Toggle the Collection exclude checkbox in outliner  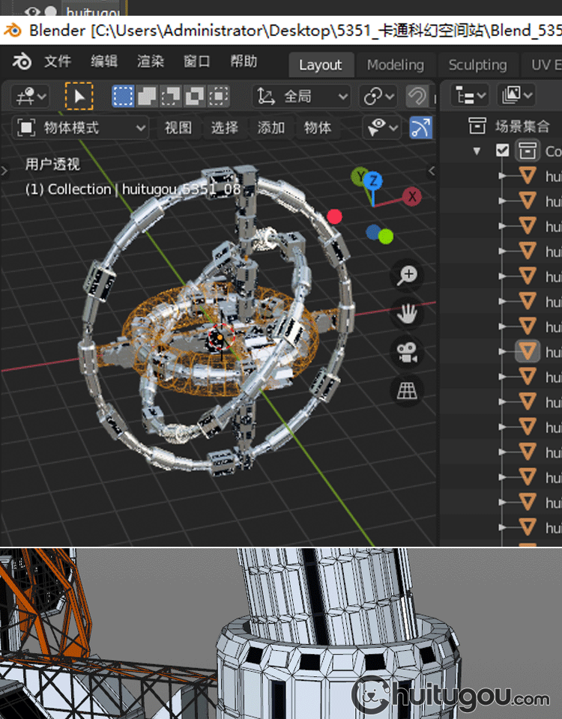[502, 151]
